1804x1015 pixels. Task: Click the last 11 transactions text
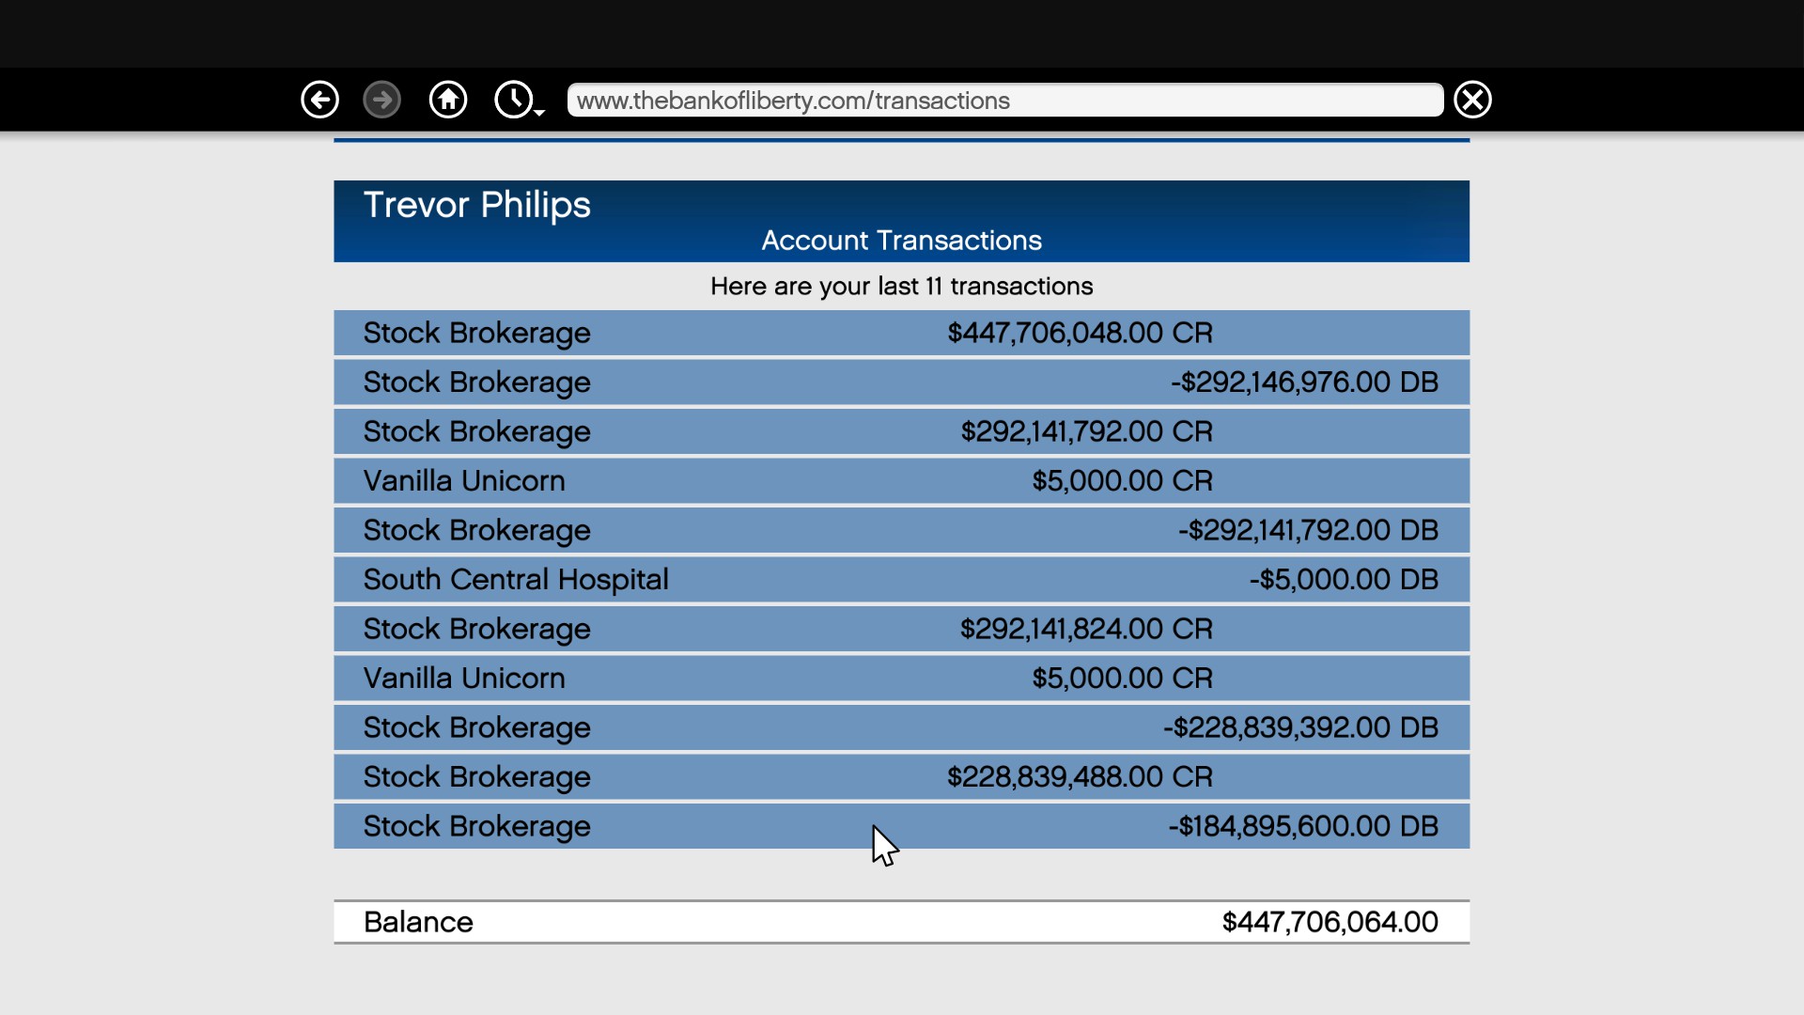[x=901, y=287]
